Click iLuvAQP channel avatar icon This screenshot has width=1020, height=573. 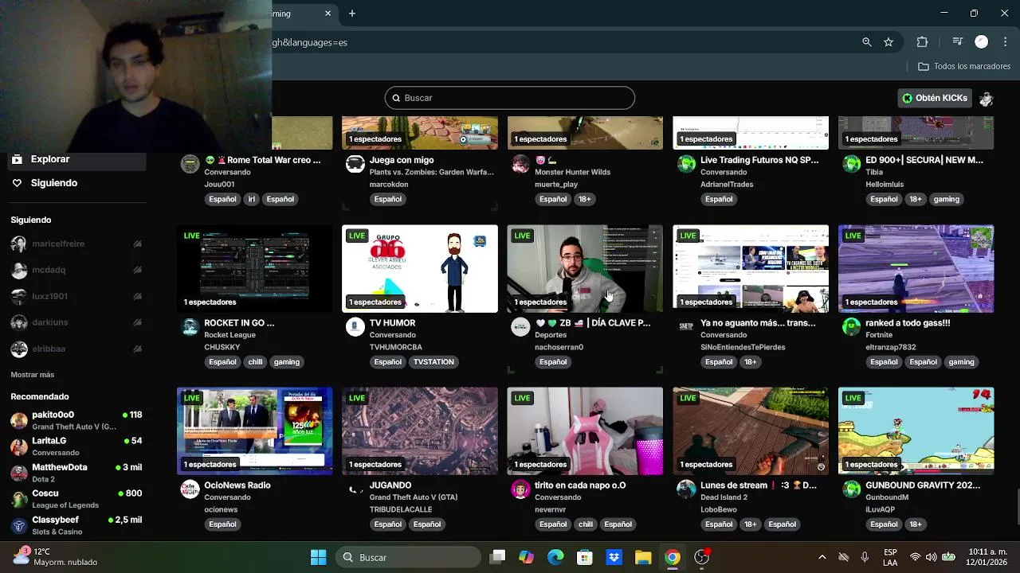tap(851, 489)
